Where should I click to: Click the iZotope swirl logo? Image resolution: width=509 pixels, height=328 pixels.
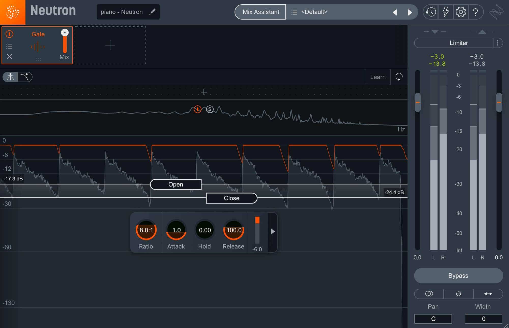tap(496, 12)
